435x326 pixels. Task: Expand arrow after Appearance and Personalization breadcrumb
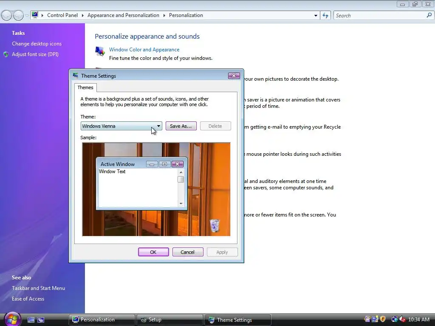pos(164,16)
